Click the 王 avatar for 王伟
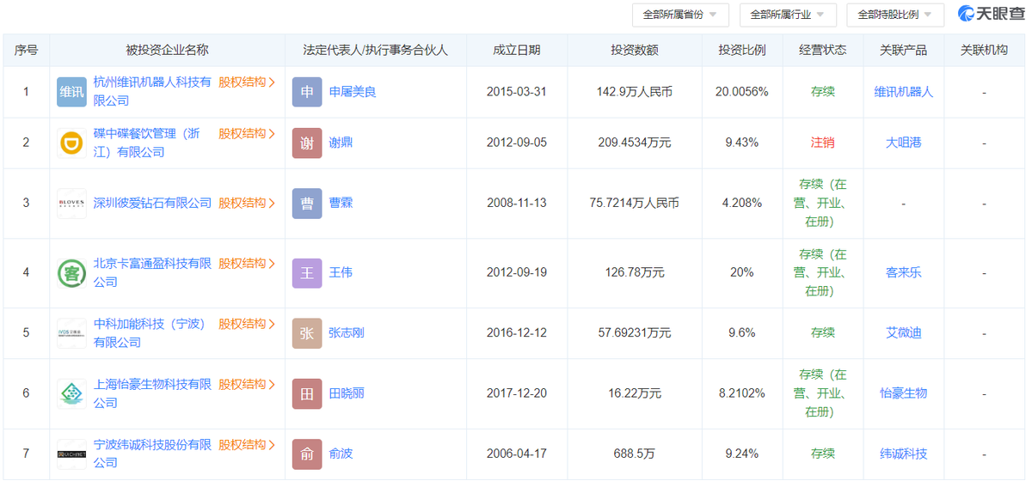The image size is (1032, 487). (x=307, y=273)
